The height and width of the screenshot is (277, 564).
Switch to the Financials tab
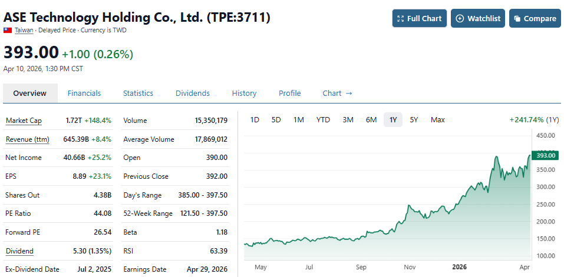pos(84,93)
